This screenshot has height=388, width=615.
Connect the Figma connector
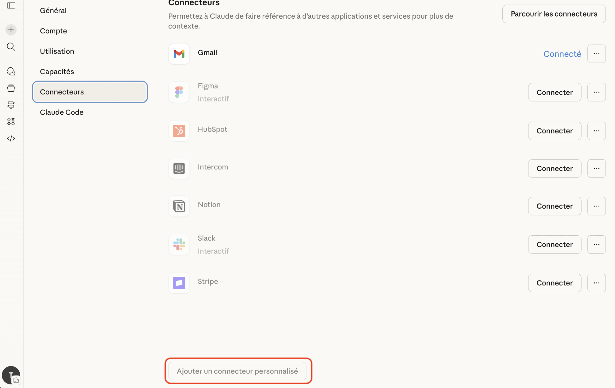(x=555, y=92)
